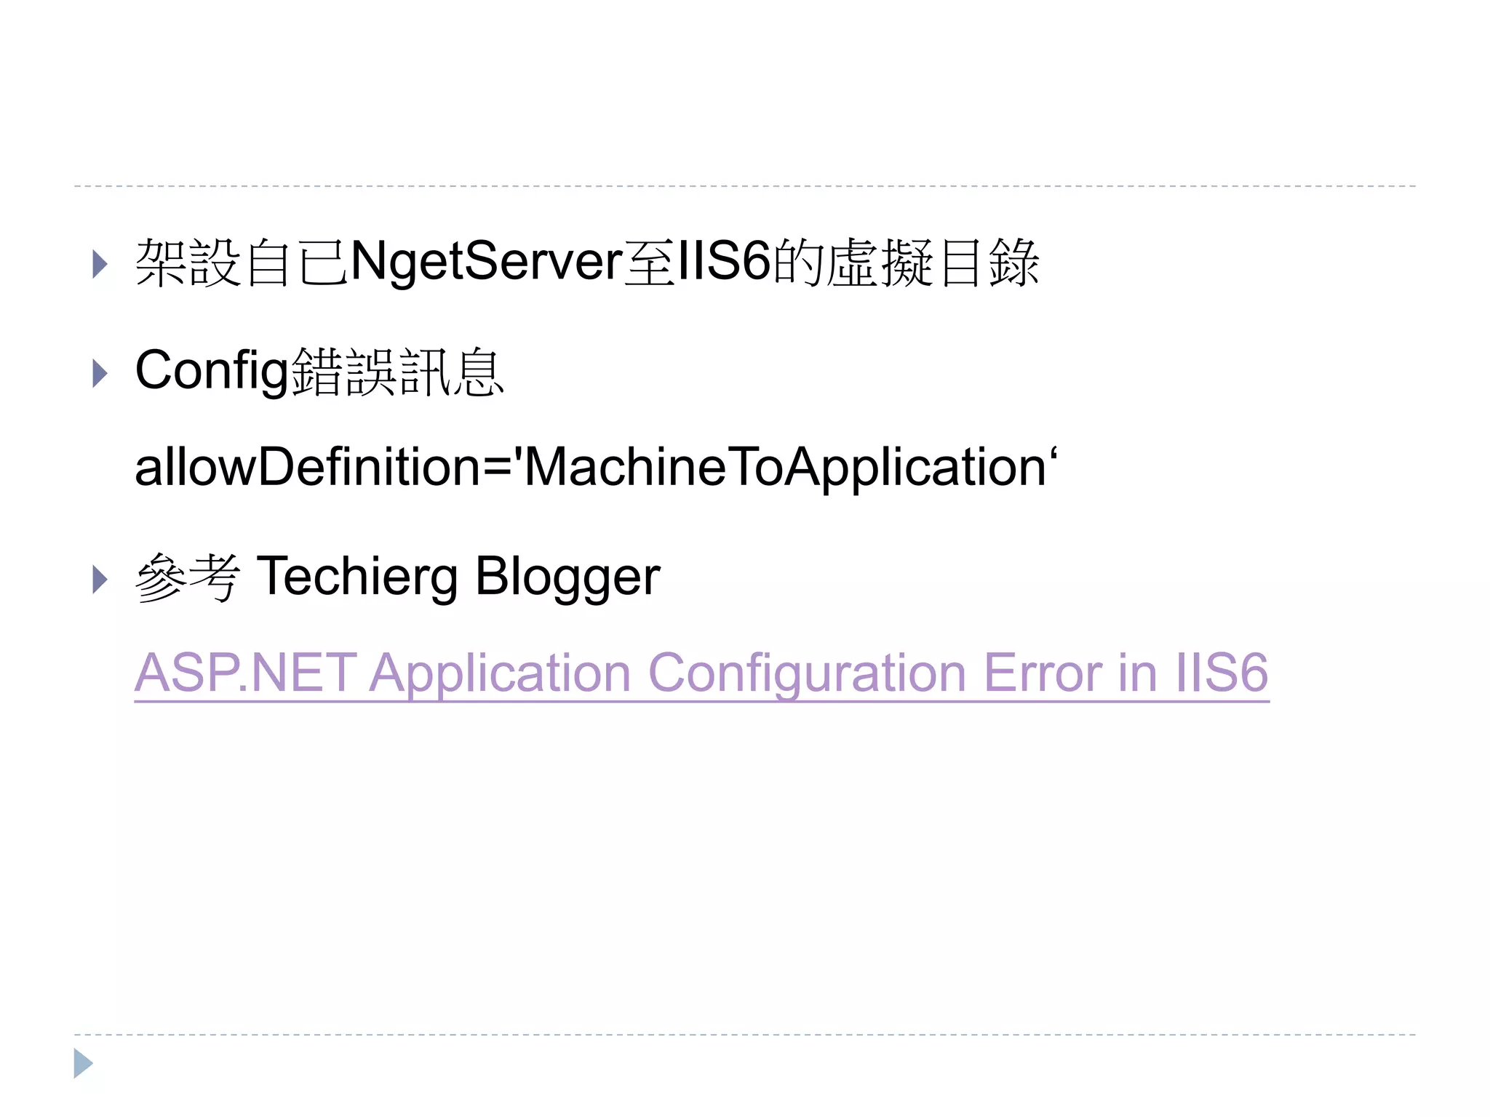
Task: Click the blue triangle in the bottom-left footer
Action: 82,1063
